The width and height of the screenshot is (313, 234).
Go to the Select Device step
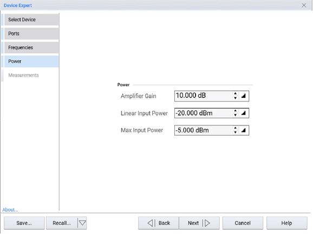point(31,20)
